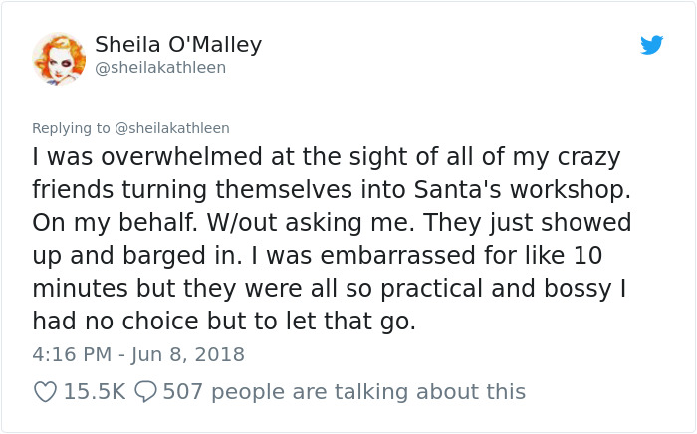The image size is (697, 434).
Task: Click the display name Sheila O'Malley
Action: point(178,45)
